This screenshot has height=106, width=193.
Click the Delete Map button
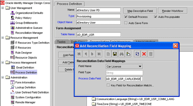[66, 70]
